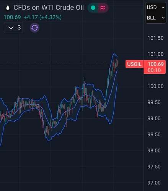
Task: Click the 97.00 price scale label
Action: [x=154, y=183]
